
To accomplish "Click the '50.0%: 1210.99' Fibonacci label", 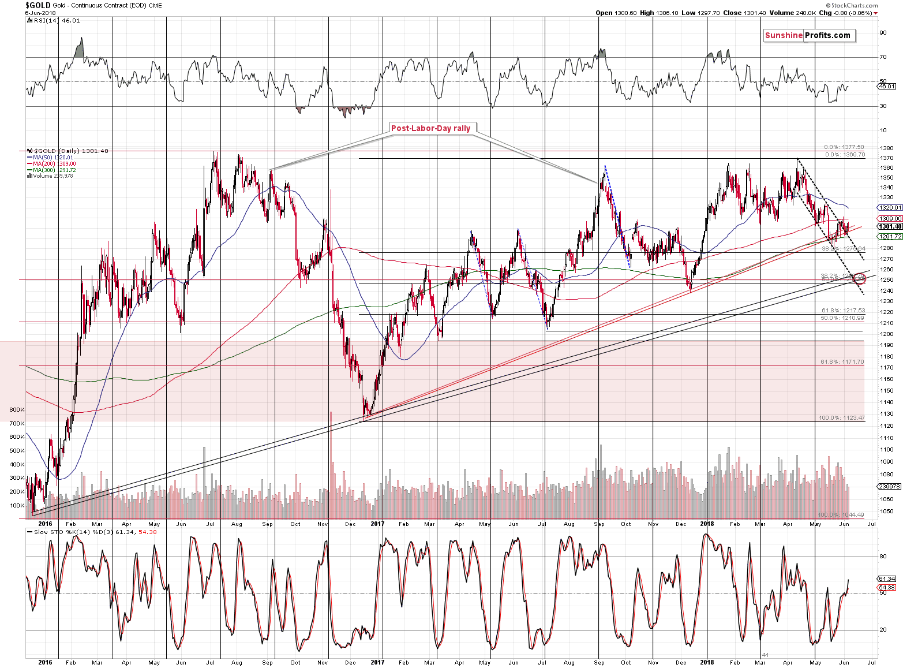I will tap(843, 318).
